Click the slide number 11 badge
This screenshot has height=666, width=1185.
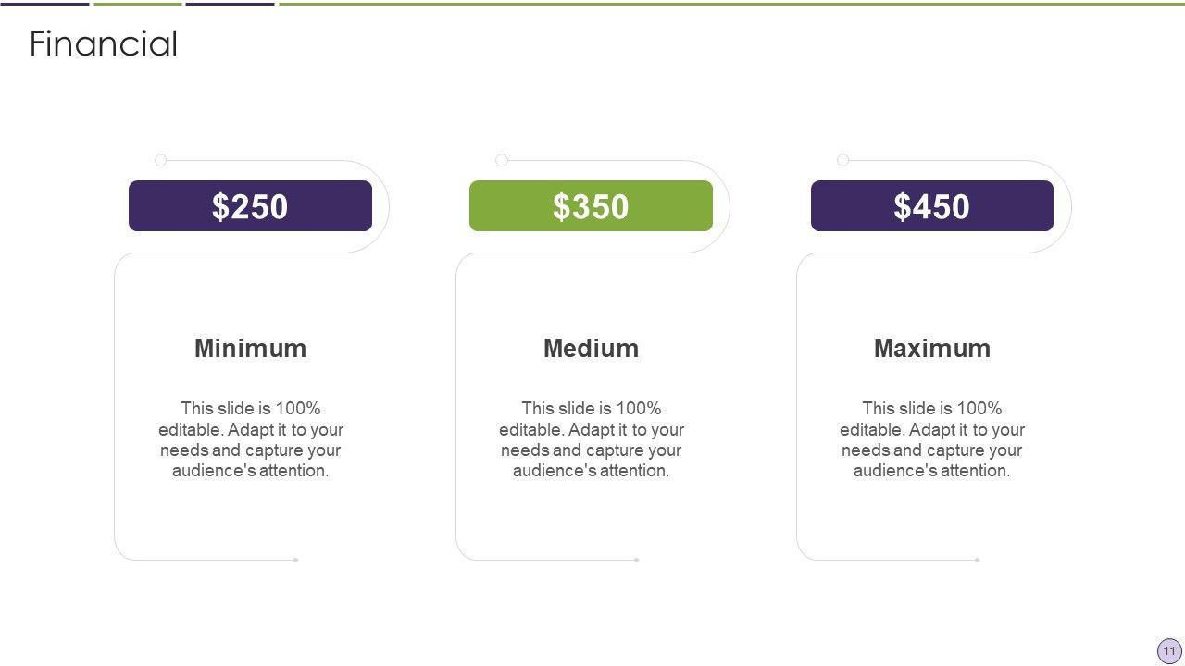pos(1169,650)
